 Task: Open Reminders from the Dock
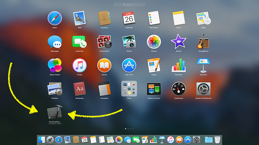102,140
